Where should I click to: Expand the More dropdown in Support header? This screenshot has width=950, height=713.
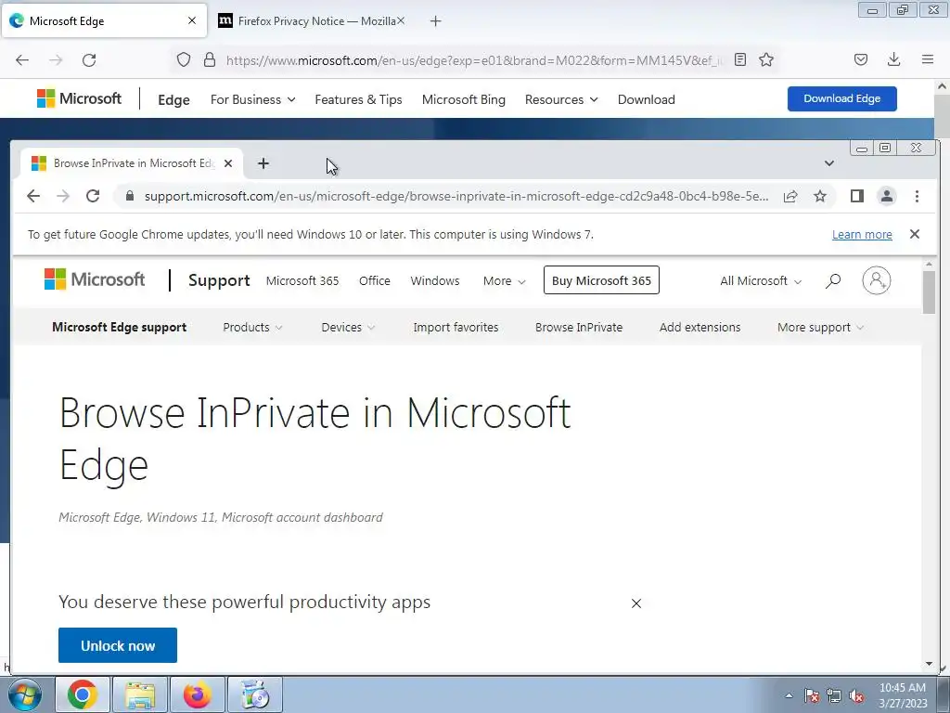click(504, 280)
